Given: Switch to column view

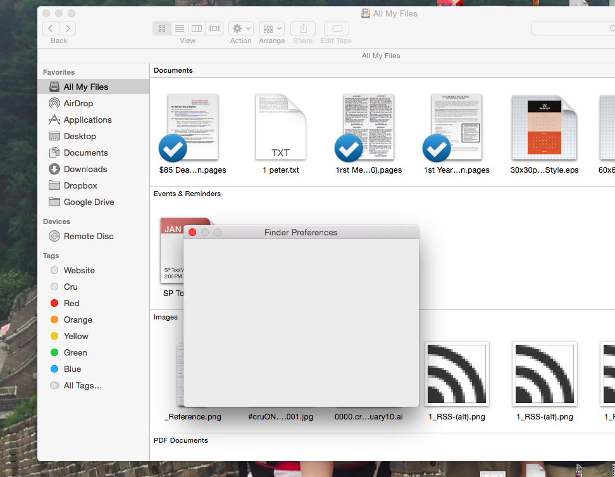Looking at the screenshot, I should click(197, 28).
